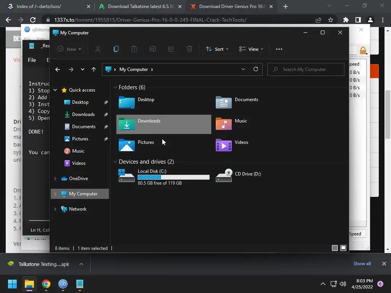
Task: Select the Local Disk (C:) drive
Action: 164,177
